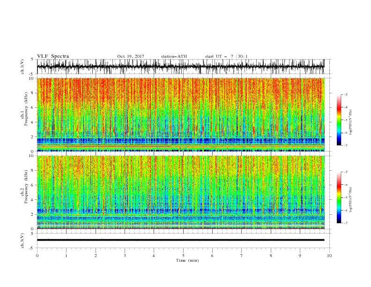The image size is (371, 287).
Task: Click the "VLF Spectra" plot title
Action: point(53,56)
